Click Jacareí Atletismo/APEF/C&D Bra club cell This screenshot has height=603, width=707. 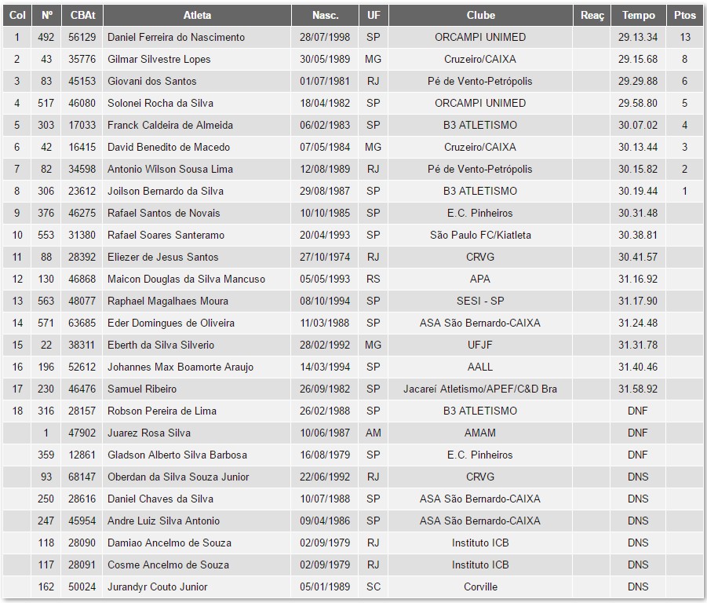(480, 389)
